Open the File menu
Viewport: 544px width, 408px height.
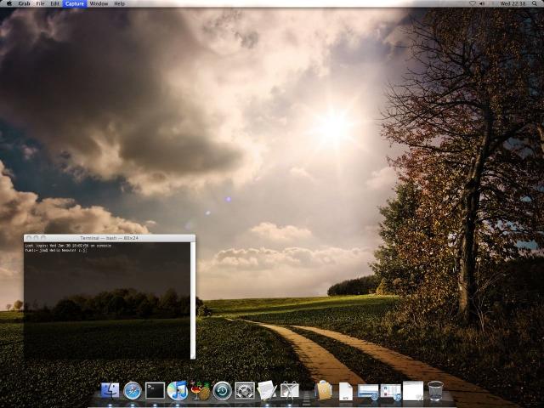(40, 3)
